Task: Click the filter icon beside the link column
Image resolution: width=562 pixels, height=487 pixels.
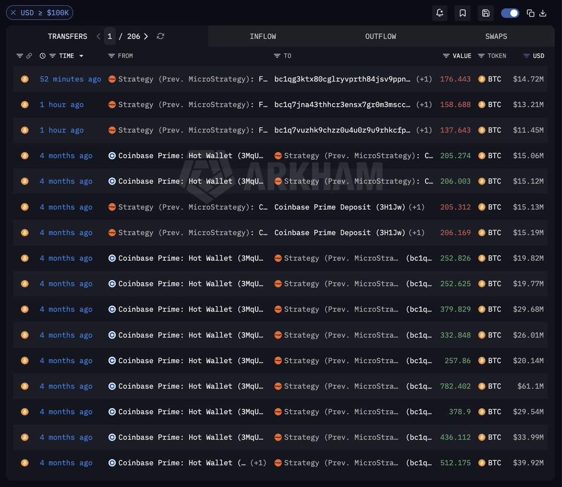Action: coord(20,56)
